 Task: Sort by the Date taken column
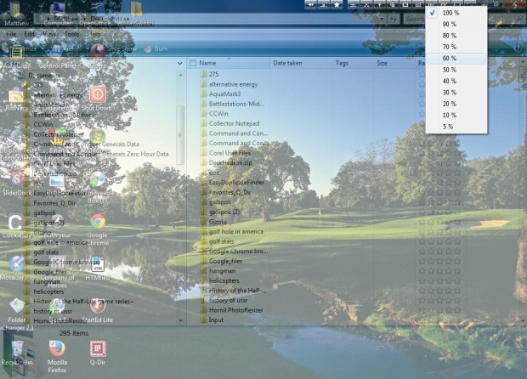[301, 63]
